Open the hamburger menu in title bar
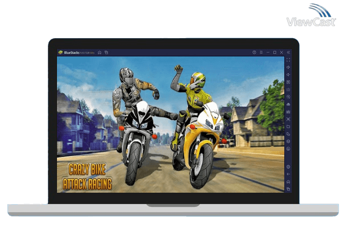The width and height of the screenshot is (343, 236). click(261, 52)
